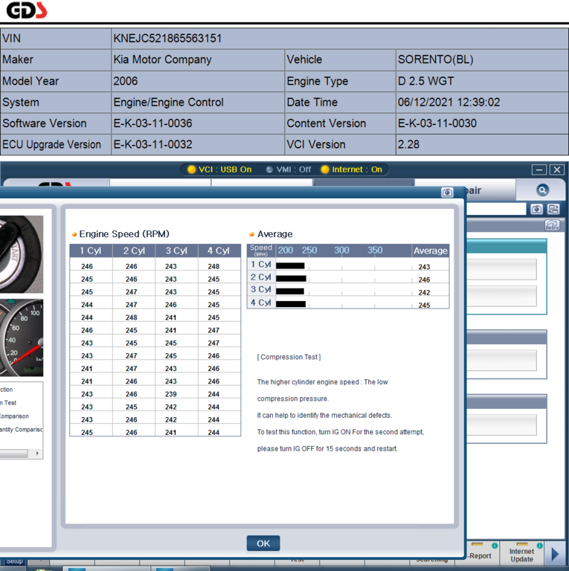Click the 4 Cyl bar in Average chart

tap(291, 303)
